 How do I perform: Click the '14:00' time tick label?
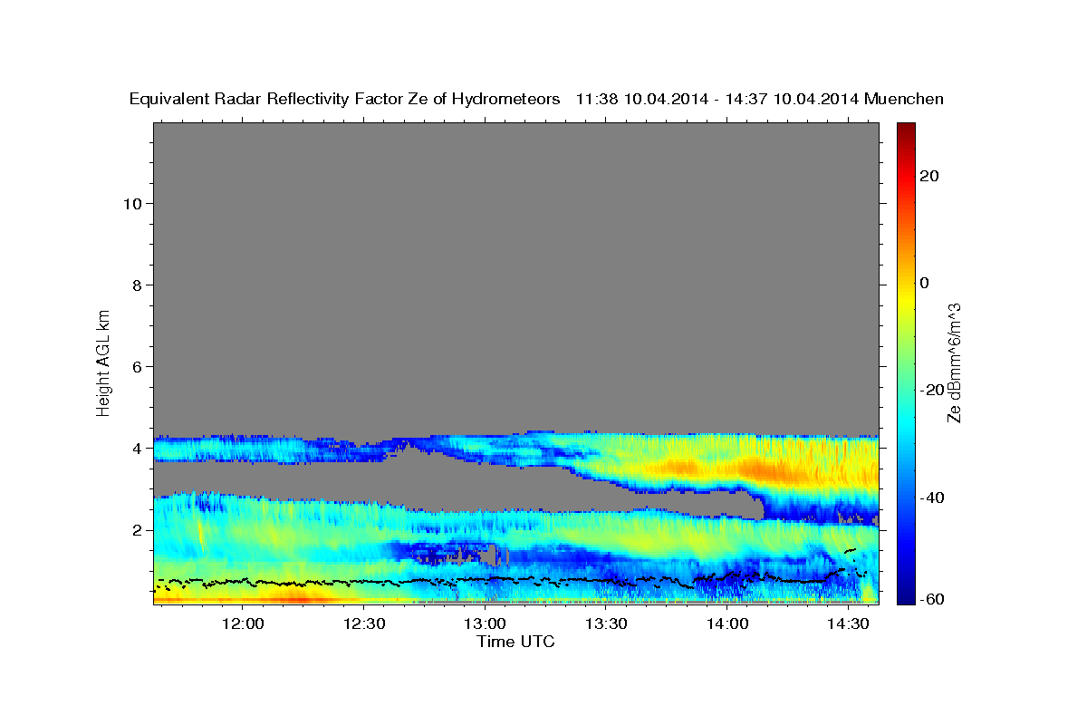[727, 623]
